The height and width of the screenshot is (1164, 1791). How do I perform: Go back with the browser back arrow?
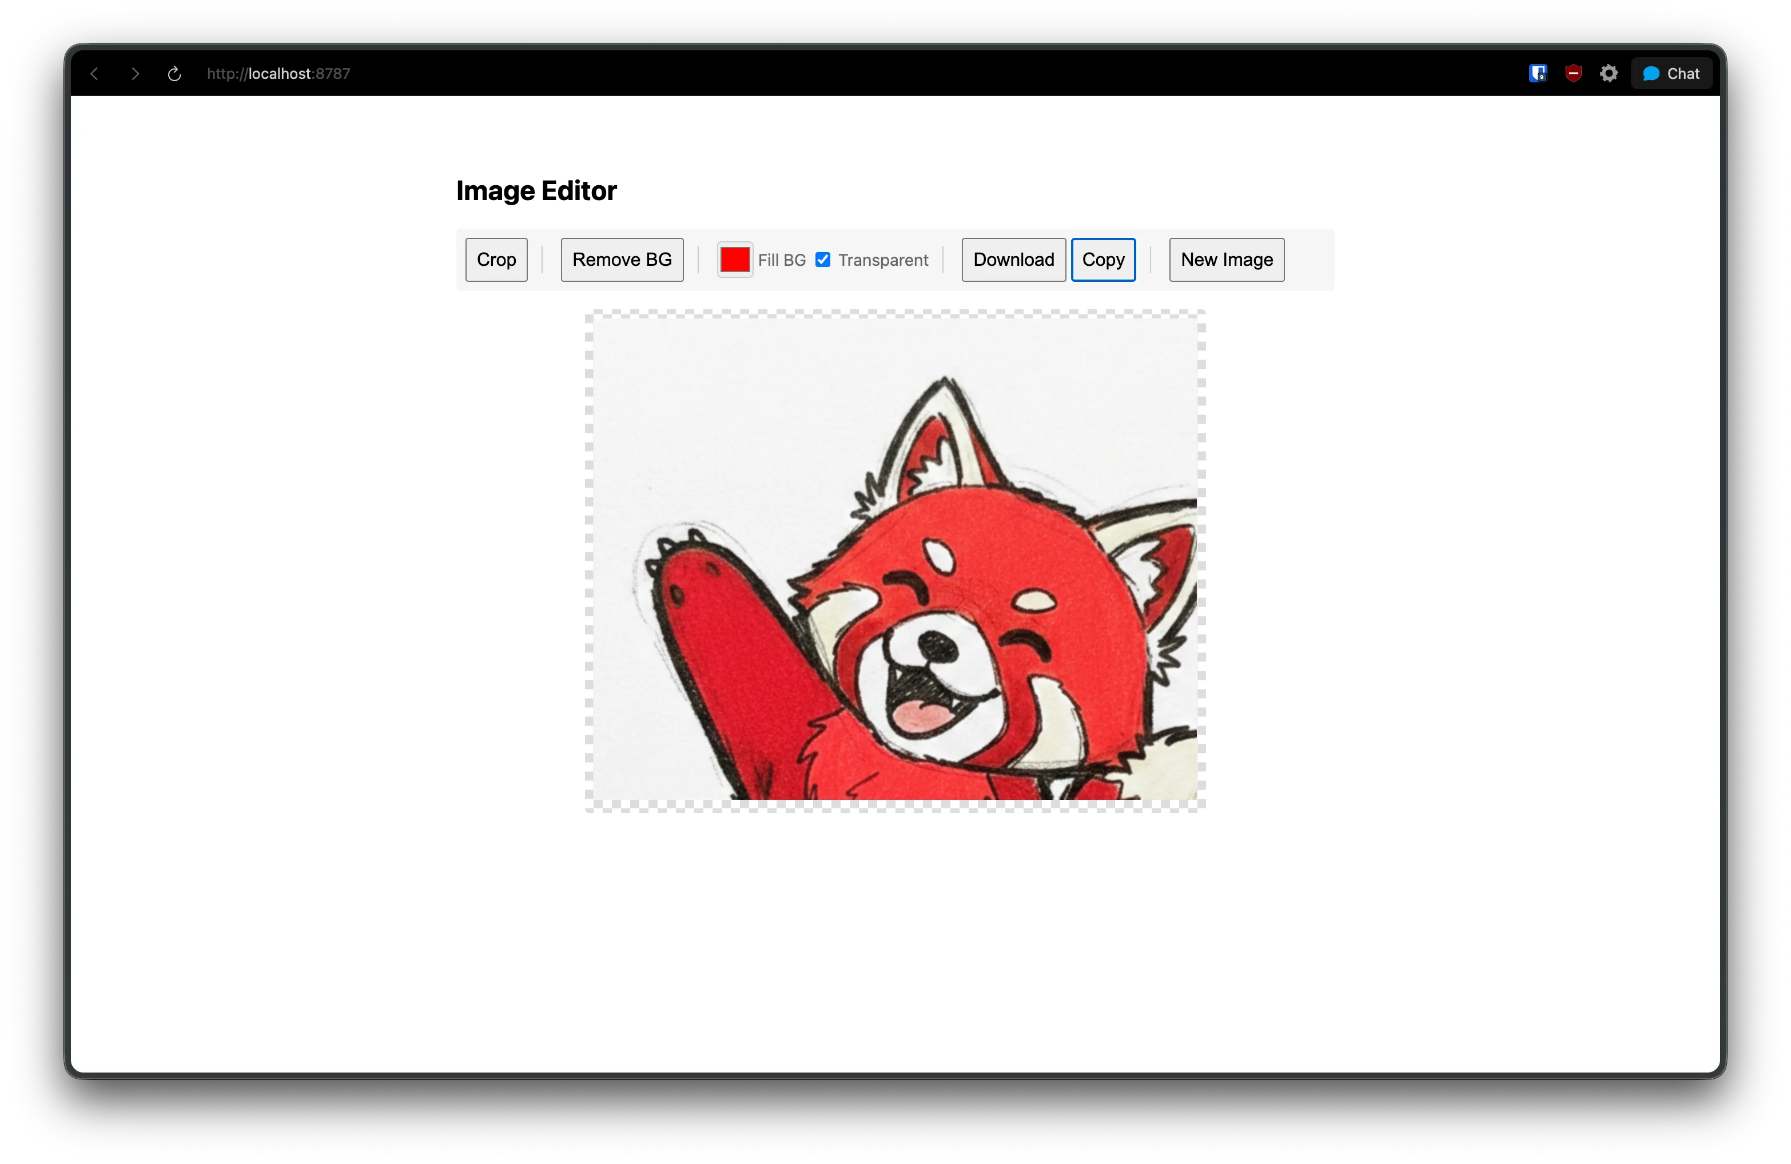click(95, 74)
